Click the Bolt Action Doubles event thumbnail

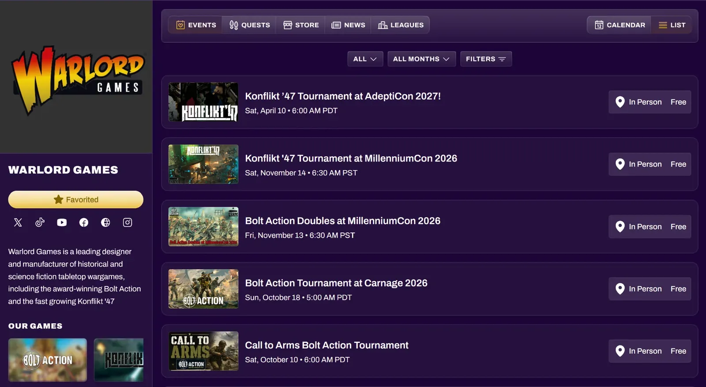(x=203, y=227)
